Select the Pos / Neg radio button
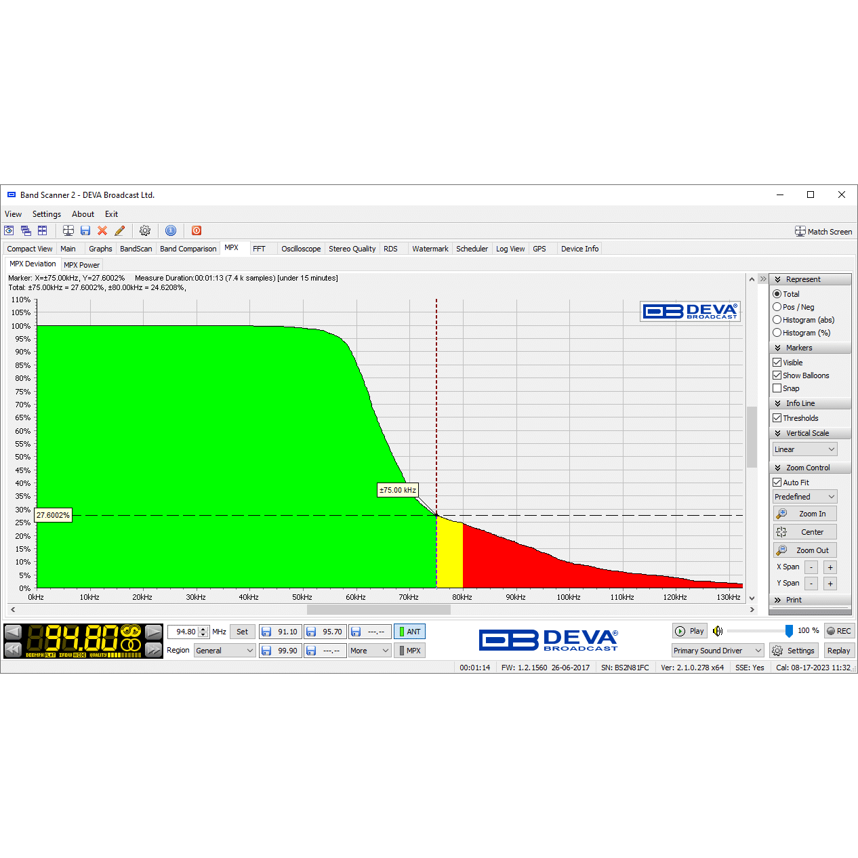This screenshot has height=858, width=858. [777, 307]
